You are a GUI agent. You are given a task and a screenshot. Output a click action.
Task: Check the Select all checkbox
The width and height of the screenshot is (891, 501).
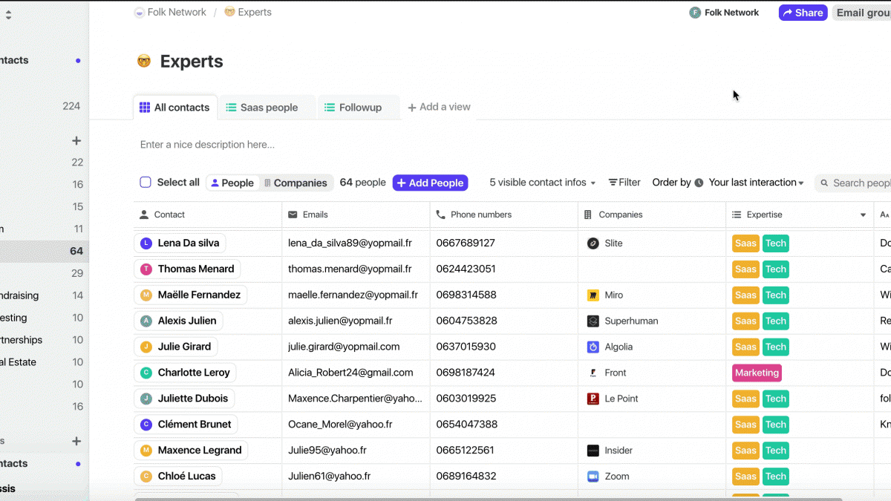click(x=146, y=183)
